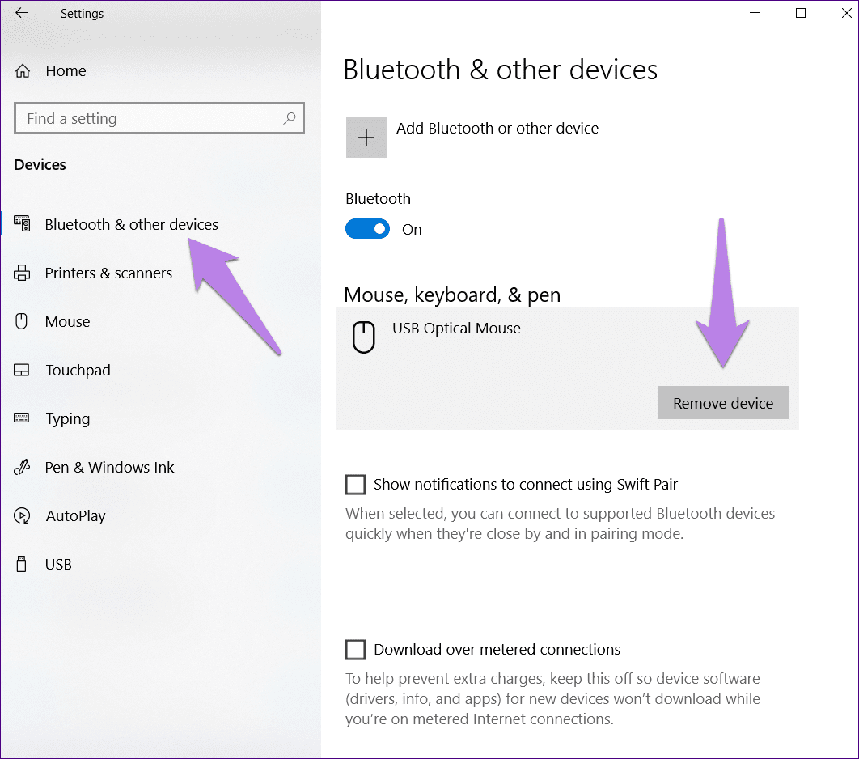Go to Settings Home
This screenshot has height=759, width=859.
click(x=66, y=70)
